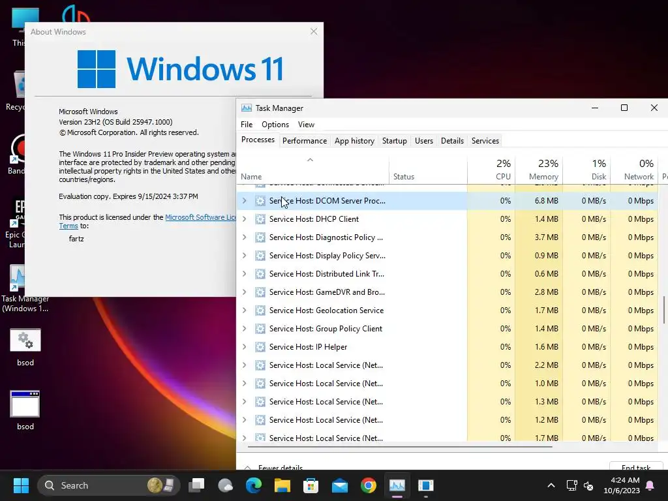The height and width of the screenshot is (501, 668).
Task: Select the bsod window-shaped desktop icon
Action: tap(25, 410)
